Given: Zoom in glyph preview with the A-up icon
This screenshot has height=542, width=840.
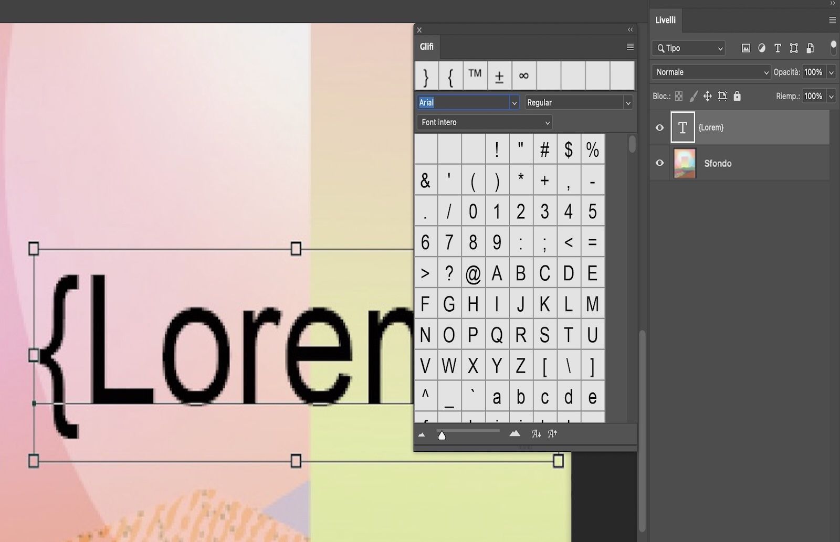Looking at the screenshot, I should click(x=552, y=433).
